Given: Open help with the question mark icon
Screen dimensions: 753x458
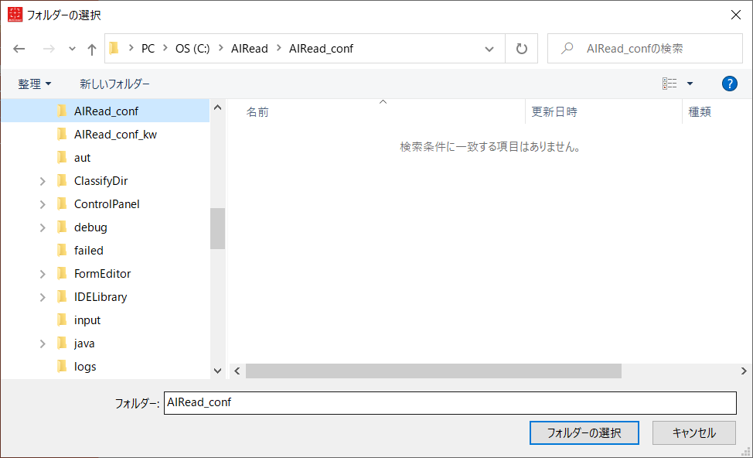Looking at the screenshot, I should point(730,84).
